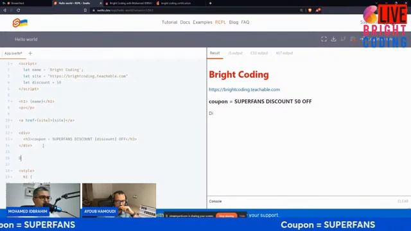Click the let name 'Bright Coding' line
Screen dimensions: 411x231
(x=53, y=70)
